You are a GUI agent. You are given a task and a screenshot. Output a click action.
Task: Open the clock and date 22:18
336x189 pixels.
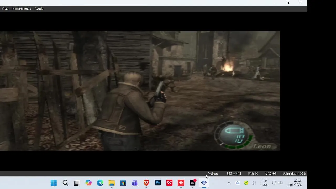click(x=295, y=183)
